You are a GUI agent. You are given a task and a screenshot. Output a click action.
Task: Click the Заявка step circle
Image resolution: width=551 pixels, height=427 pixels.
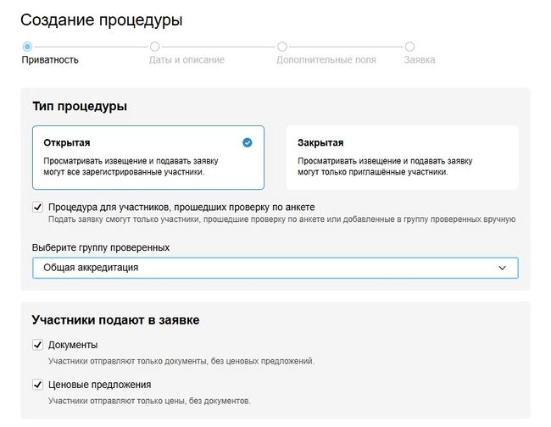click(409, 47)
